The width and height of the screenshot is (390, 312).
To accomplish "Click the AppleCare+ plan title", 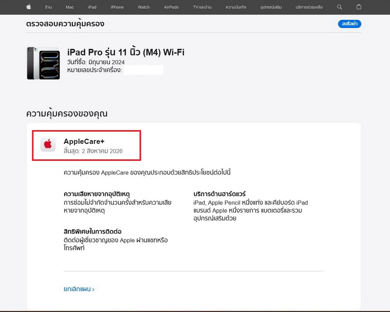I will pos(84,141).
